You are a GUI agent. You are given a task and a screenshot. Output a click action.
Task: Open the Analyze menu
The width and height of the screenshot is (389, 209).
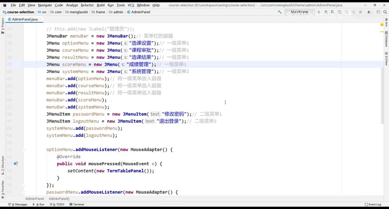(x=72, y=5)
